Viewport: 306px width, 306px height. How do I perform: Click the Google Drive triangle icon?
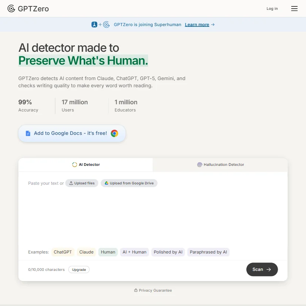107,183
